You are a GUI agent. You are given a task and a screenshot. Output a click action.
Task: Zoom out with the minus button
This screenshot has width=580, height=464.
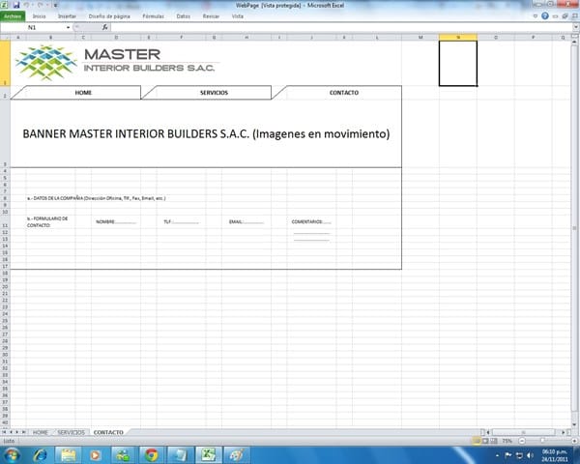coord(522,441)
